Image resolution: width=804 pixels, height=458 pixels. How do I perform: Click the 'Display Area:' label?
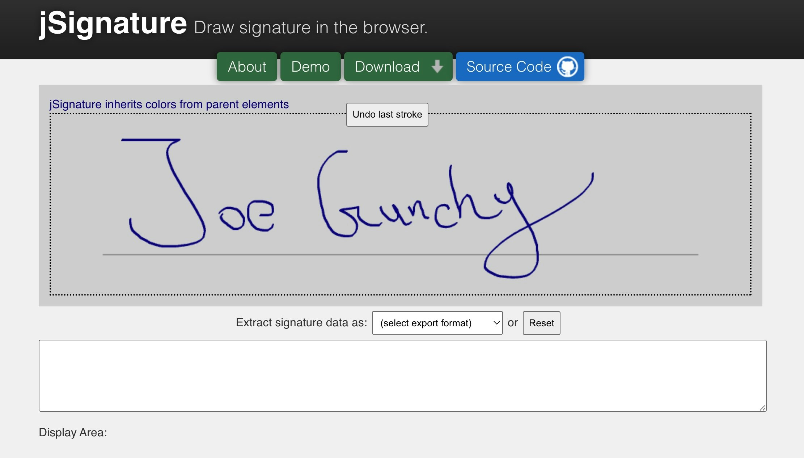point(73,432)
